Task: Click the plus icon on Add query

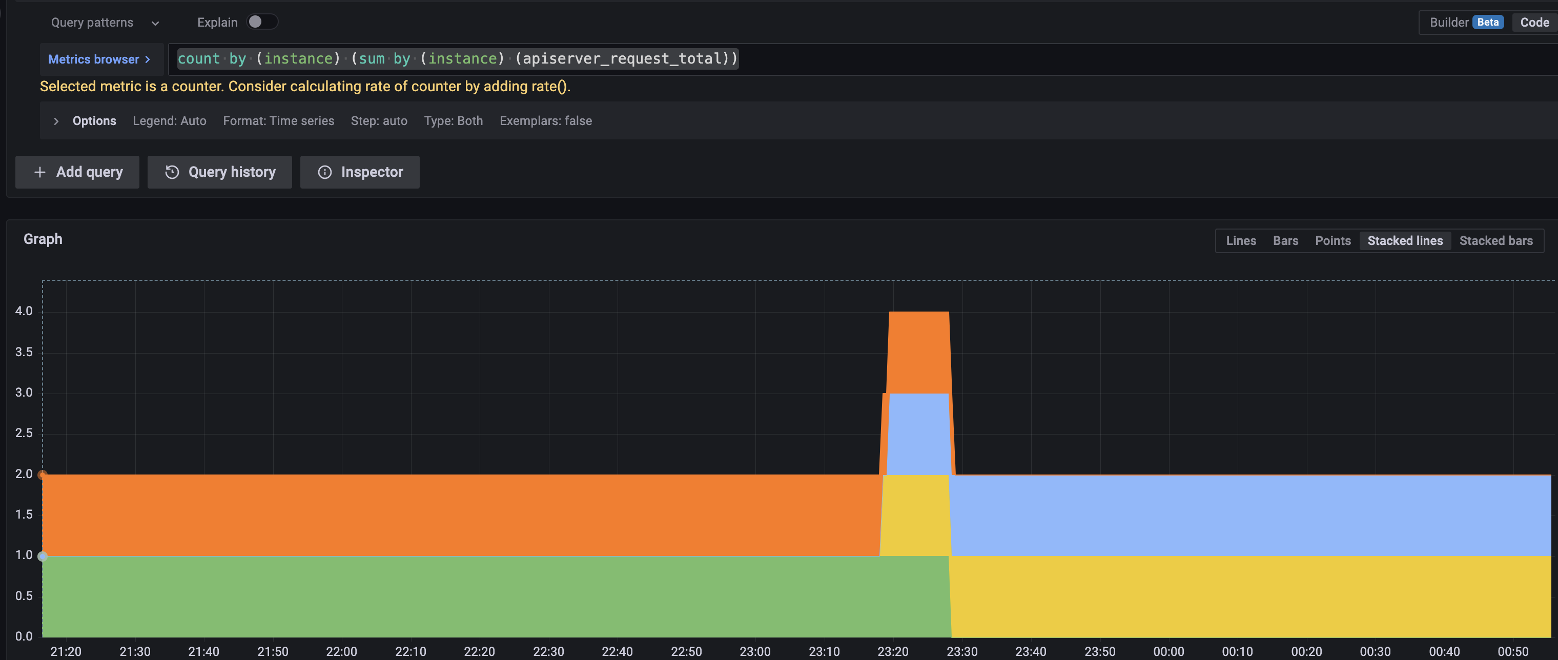Action: click(39, 172)
